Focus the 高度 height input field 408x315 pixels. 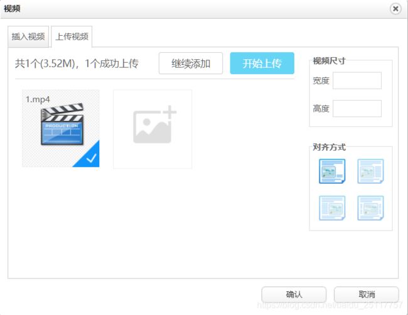pyautogui.click(x=357, y=108)
